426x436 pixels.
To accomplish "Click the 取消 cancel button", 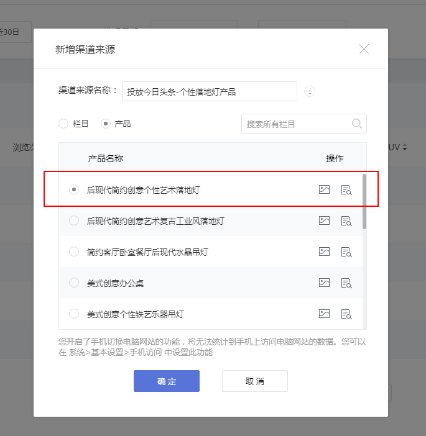I will click(255, 381).
